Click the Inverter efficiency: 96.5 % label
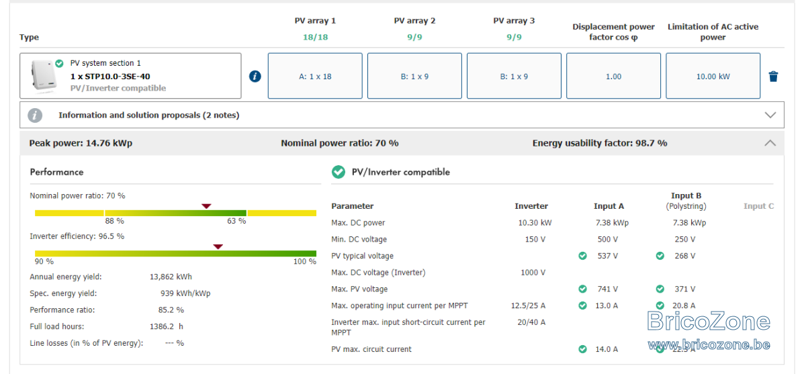This screenshot has height=374, width=806. pyautogui.click(x=77, y=236)
